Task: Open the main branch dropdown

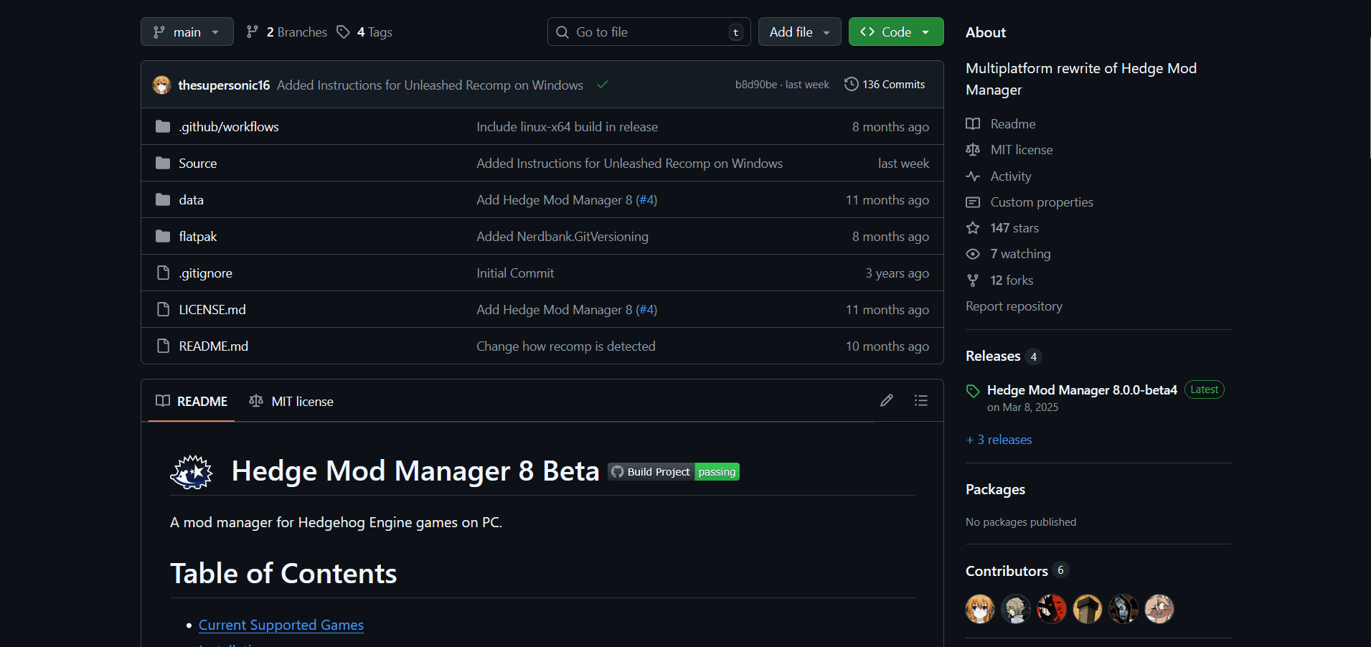Action: (x=187, y=32)
